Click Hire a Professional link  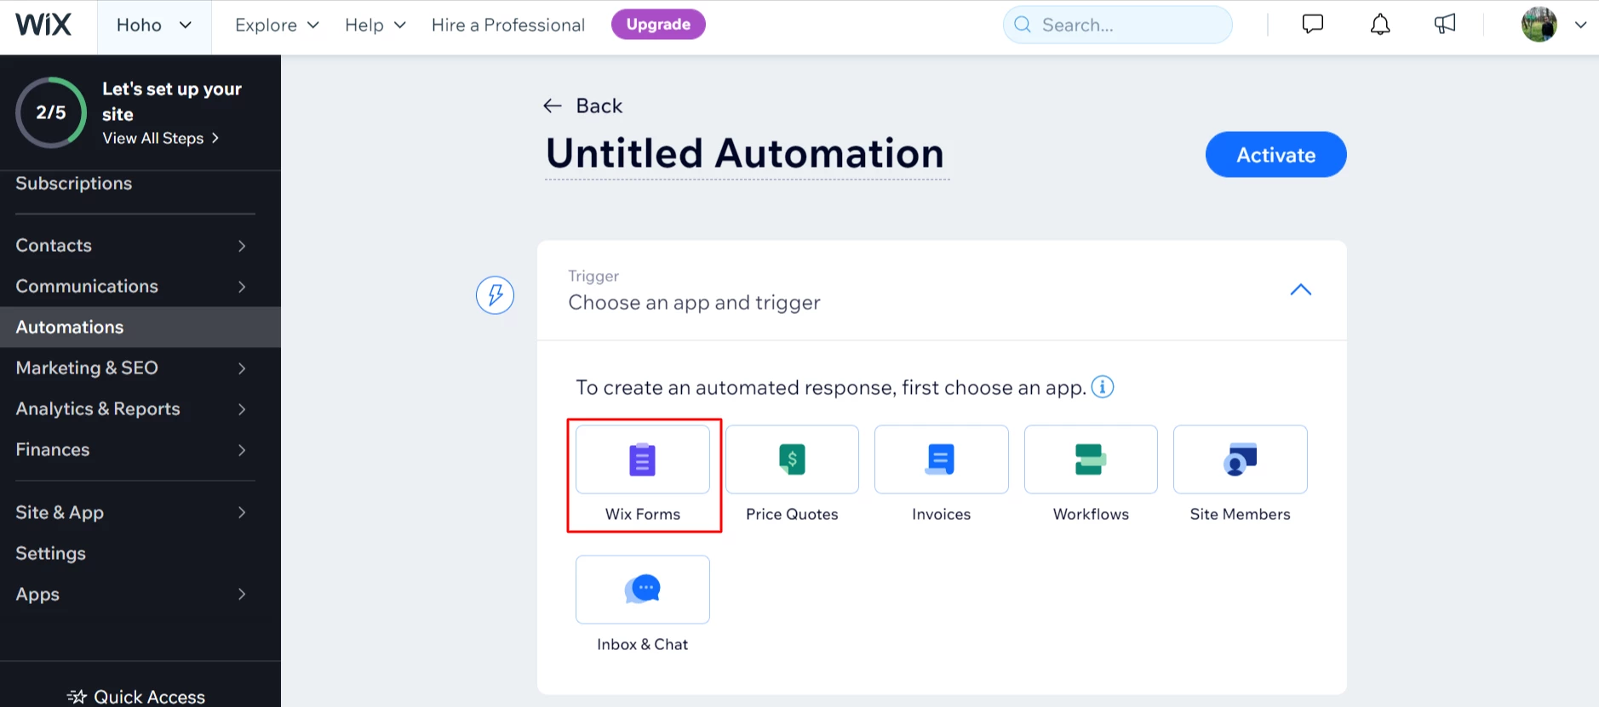pyautogui.click(x=508, y=26)
